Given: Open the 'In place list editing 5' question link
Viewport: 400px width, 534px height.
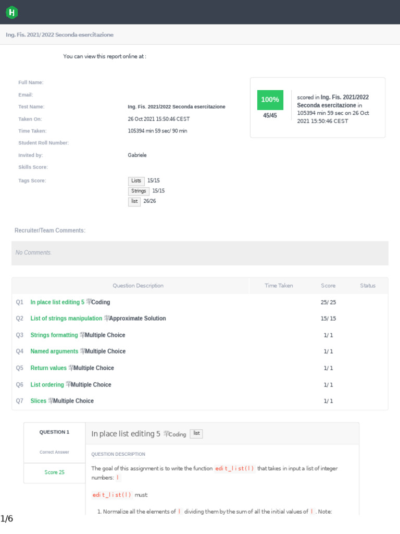Looking at the screenshot, I should (x=57, y=302).
